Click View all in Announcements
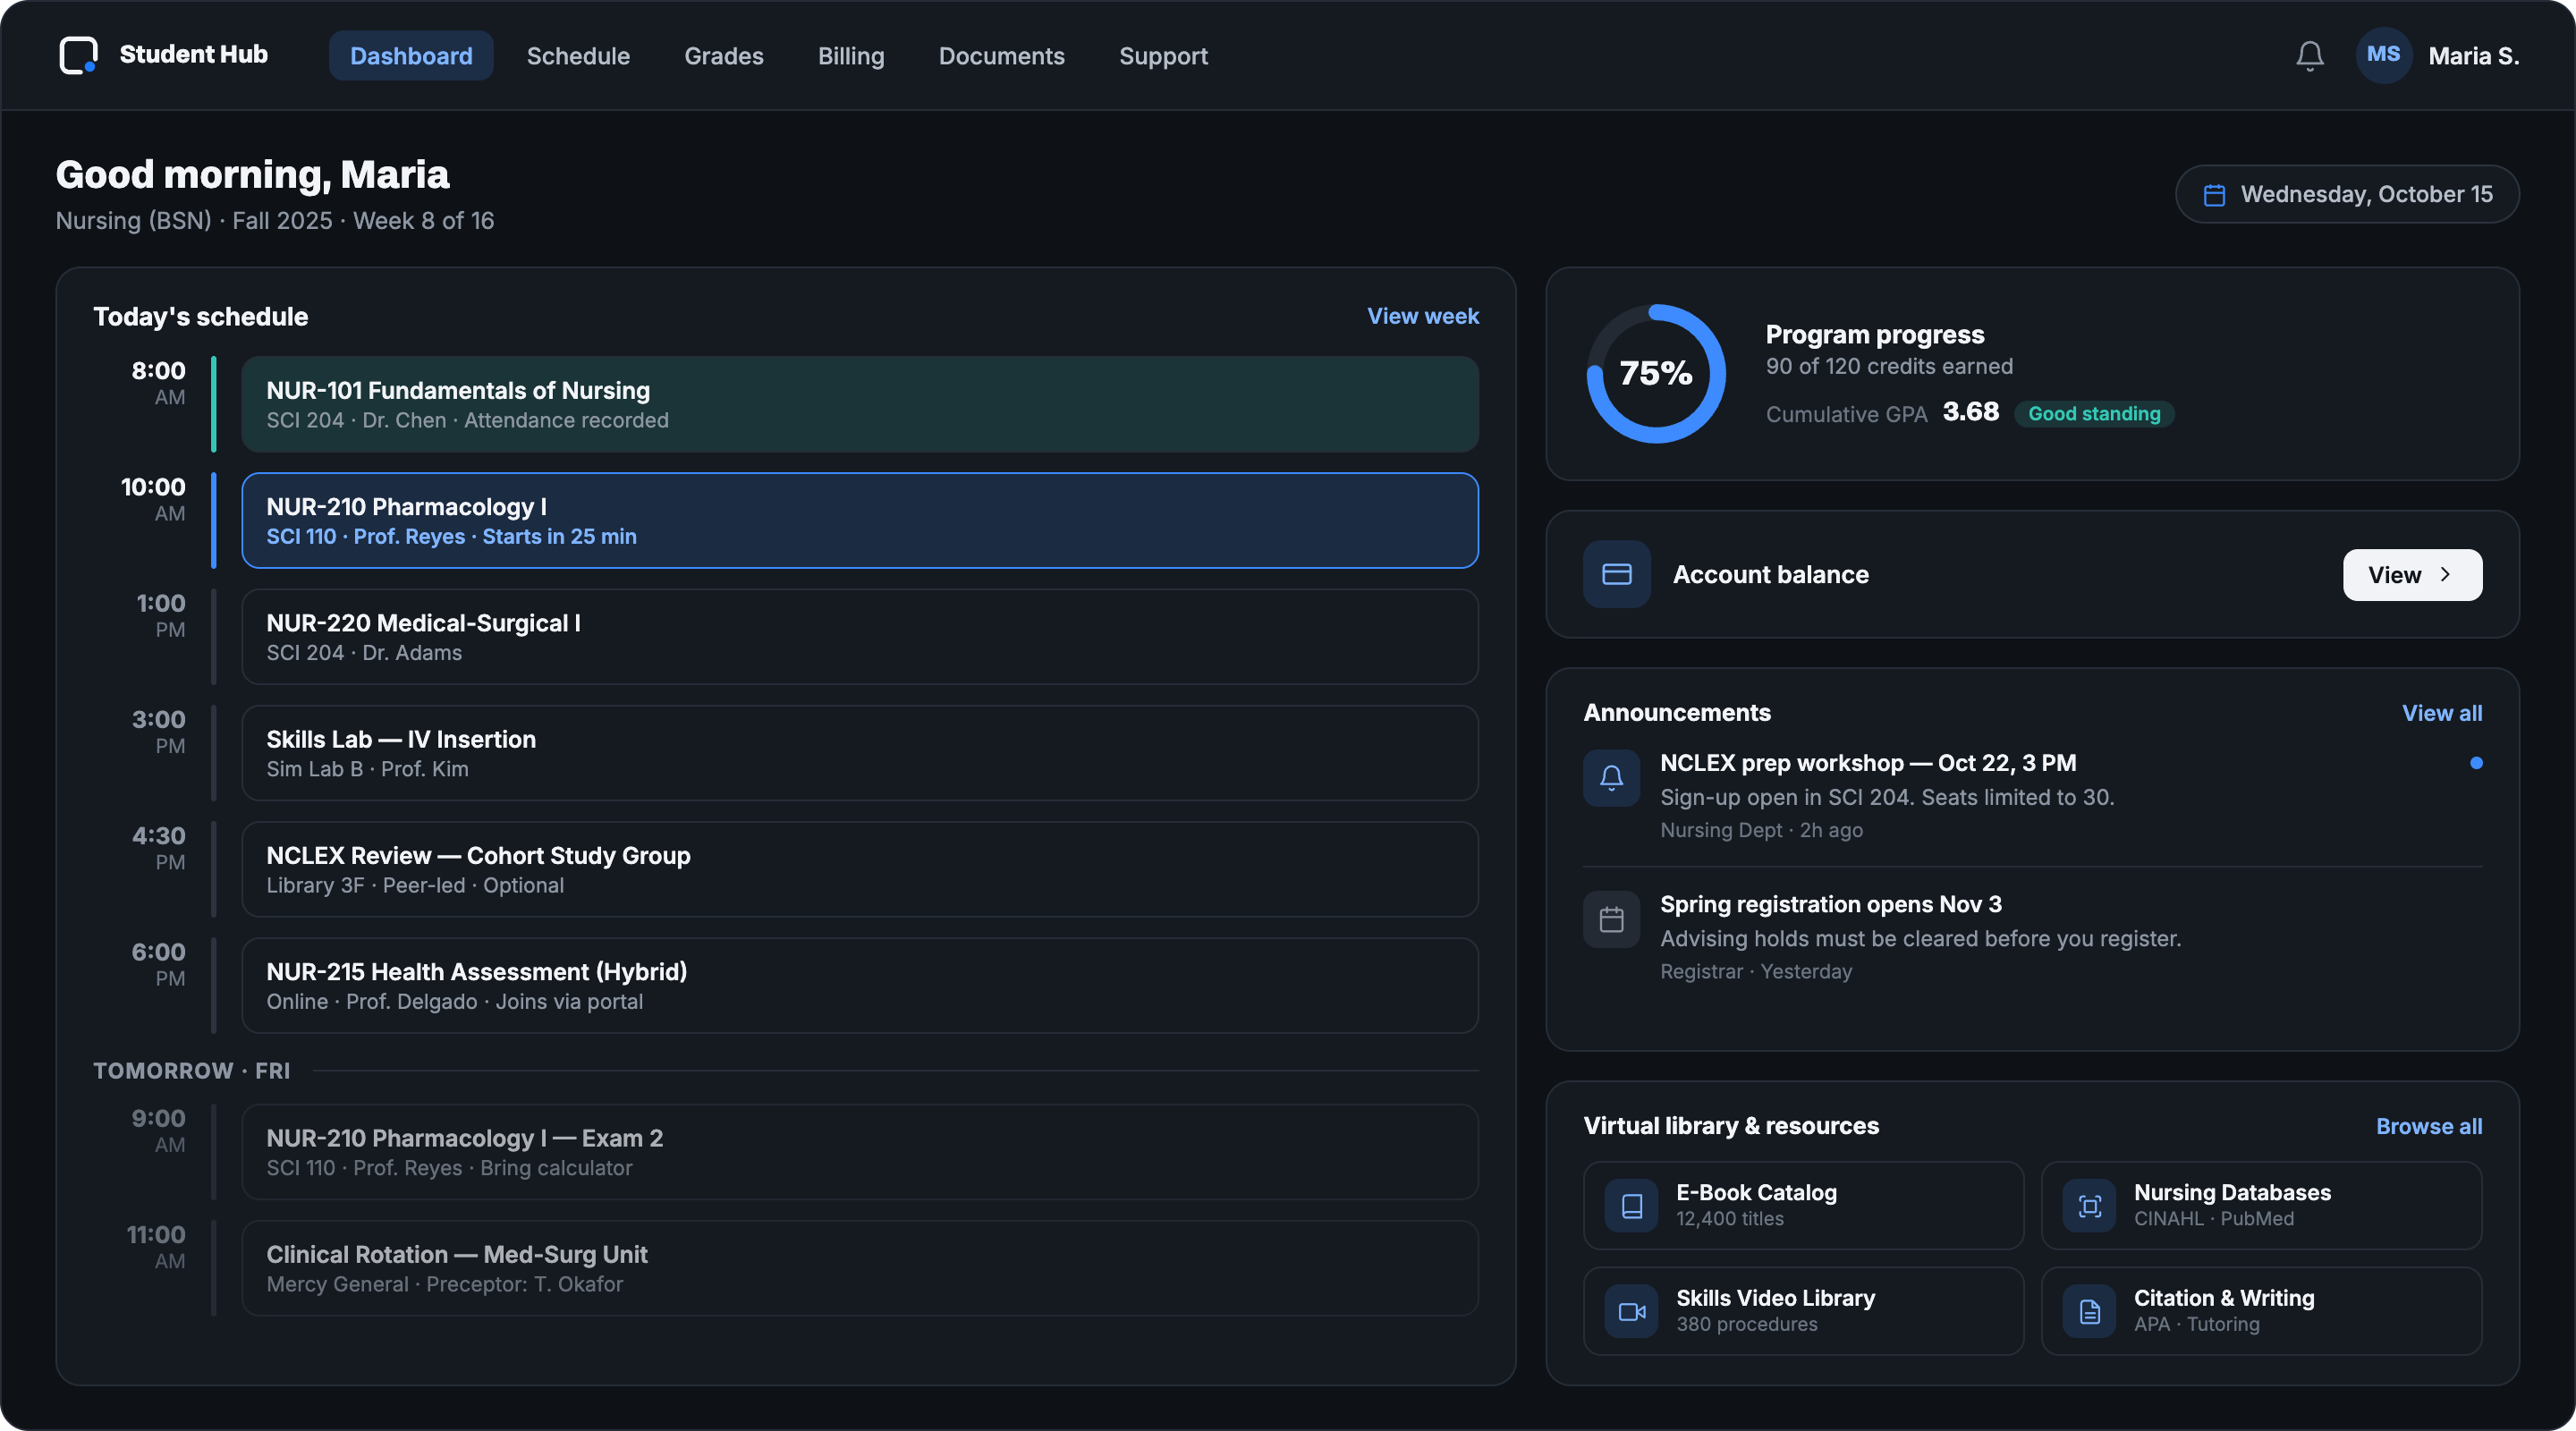The height and width of the screenshot is (1431, 2576). 2441,713
